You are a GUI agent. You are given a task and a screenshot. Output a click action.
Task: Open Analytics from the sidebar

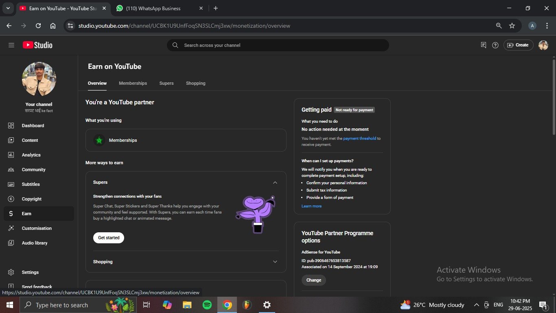click(x=39, y=155)
